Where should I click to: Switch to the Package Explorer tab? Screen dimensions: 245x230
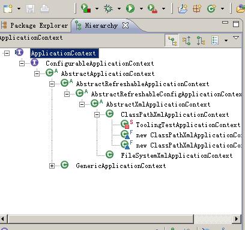tap(34, 25)
